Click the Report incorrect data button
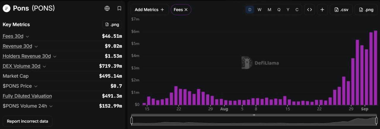 point(28,121)
